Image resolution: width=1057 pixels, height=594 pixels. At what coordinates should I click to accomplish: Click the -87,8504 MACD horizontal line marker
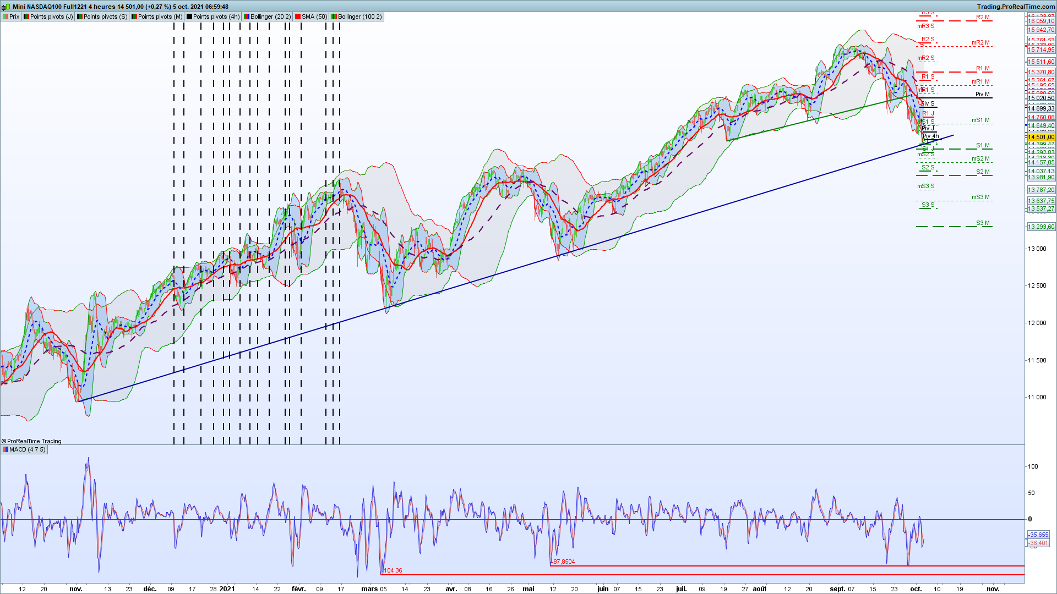tap(564, 562)
